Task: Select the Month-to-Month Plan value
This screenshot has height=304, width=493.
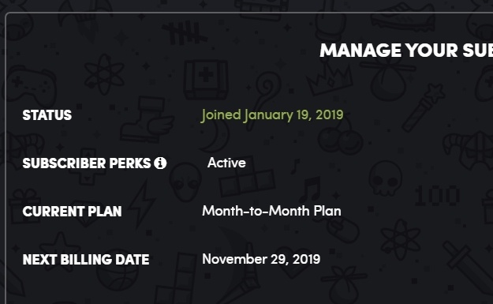Action: click(x=271, y=211)
